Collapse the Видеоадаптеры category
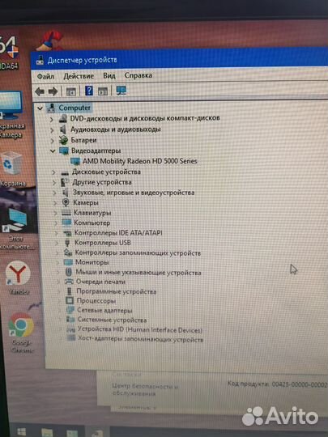This screenshot has width=328, height=437. tap(53, 151)
